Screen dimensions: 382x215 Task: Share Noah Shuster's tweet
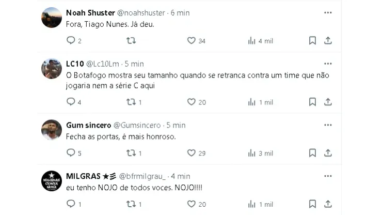tap(328, 41)
